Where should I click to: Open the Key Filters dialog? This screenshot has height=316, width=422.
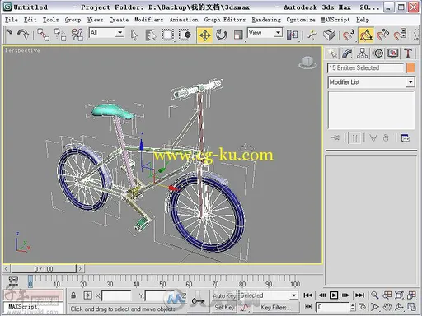point(275,308)
